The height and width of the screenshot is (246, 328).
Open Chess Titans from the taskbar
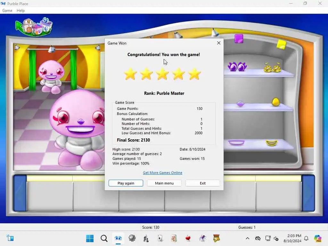click(146, 238)
